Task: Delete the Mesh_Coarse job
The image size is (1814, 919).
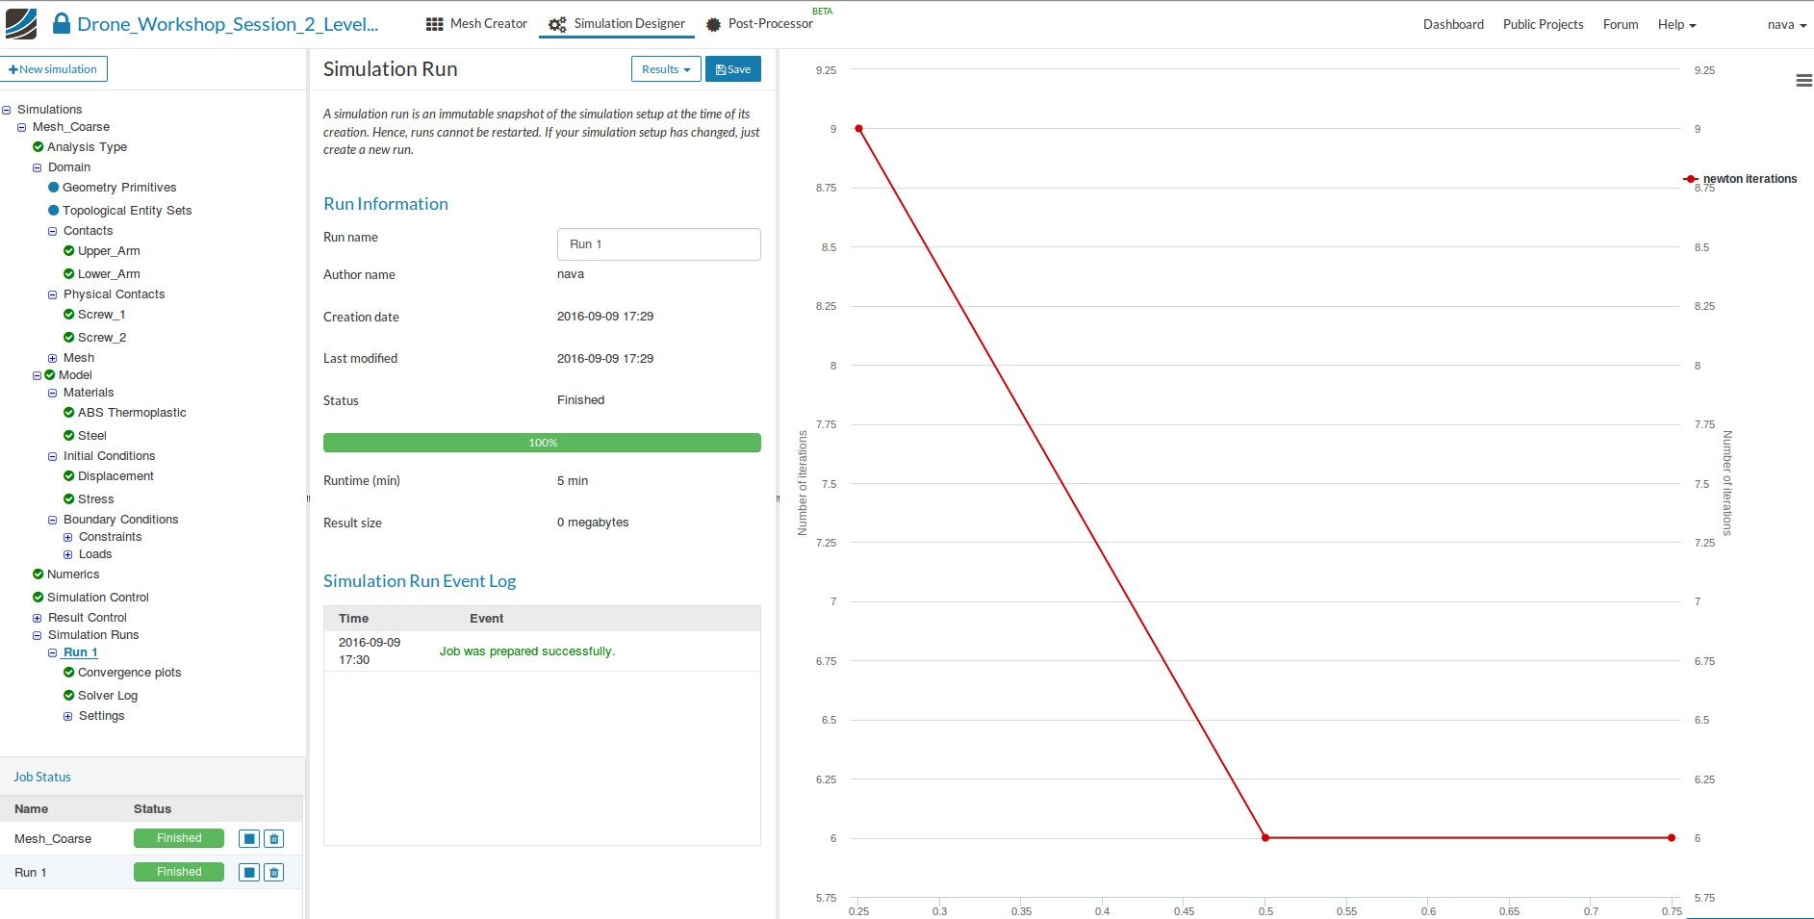Action: [274, 839]
